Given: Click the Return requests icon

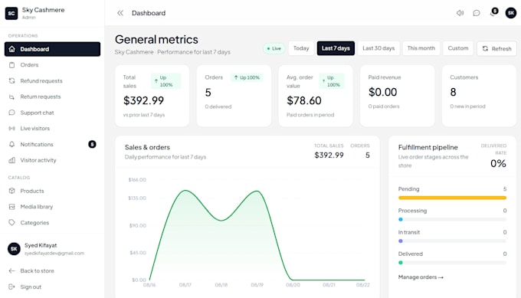Looking at the screenshot, I should pyautogui.click(x=12, y=97).
